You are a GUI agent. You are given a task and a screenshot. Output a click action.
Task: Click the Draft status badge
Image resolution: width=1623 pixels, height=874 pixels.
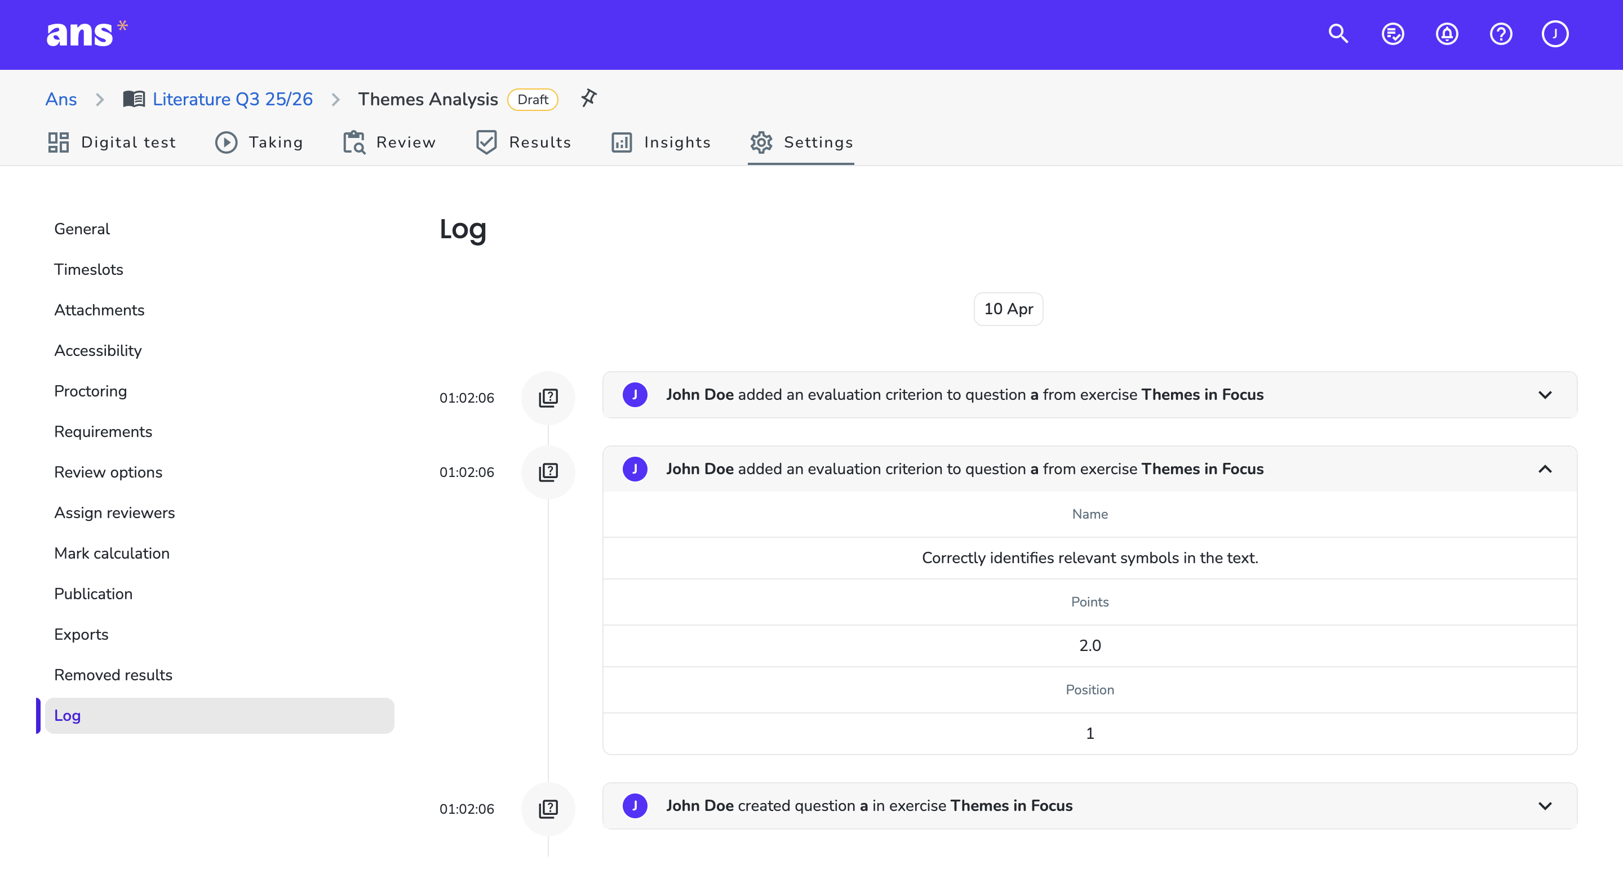[x=533, y=100]
